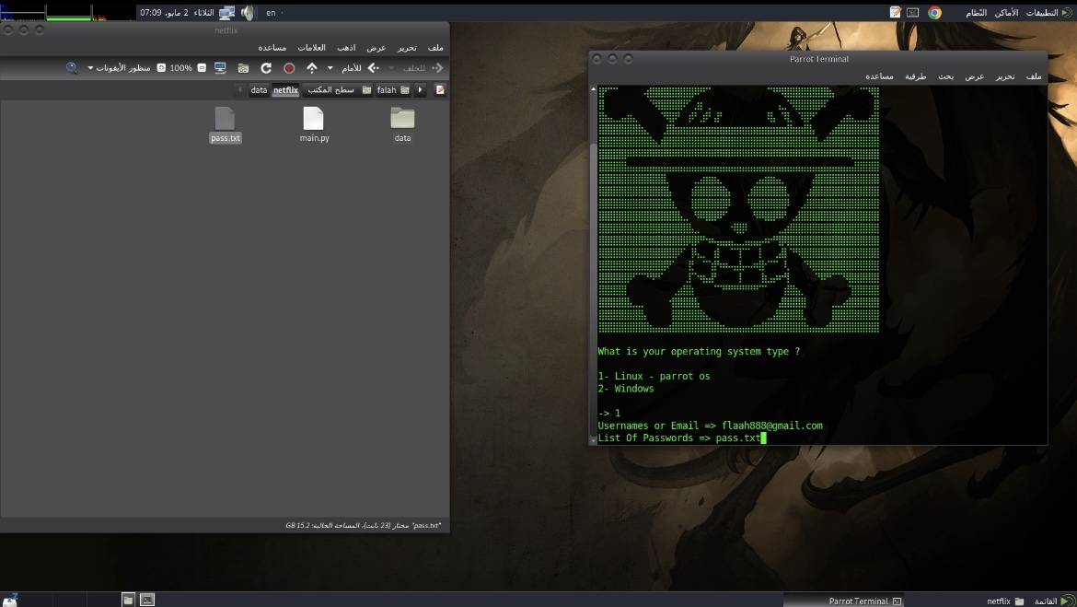Zoom out using the minus button near 100%
Screen dimensions: 1077x607
[x=202, y=68]
